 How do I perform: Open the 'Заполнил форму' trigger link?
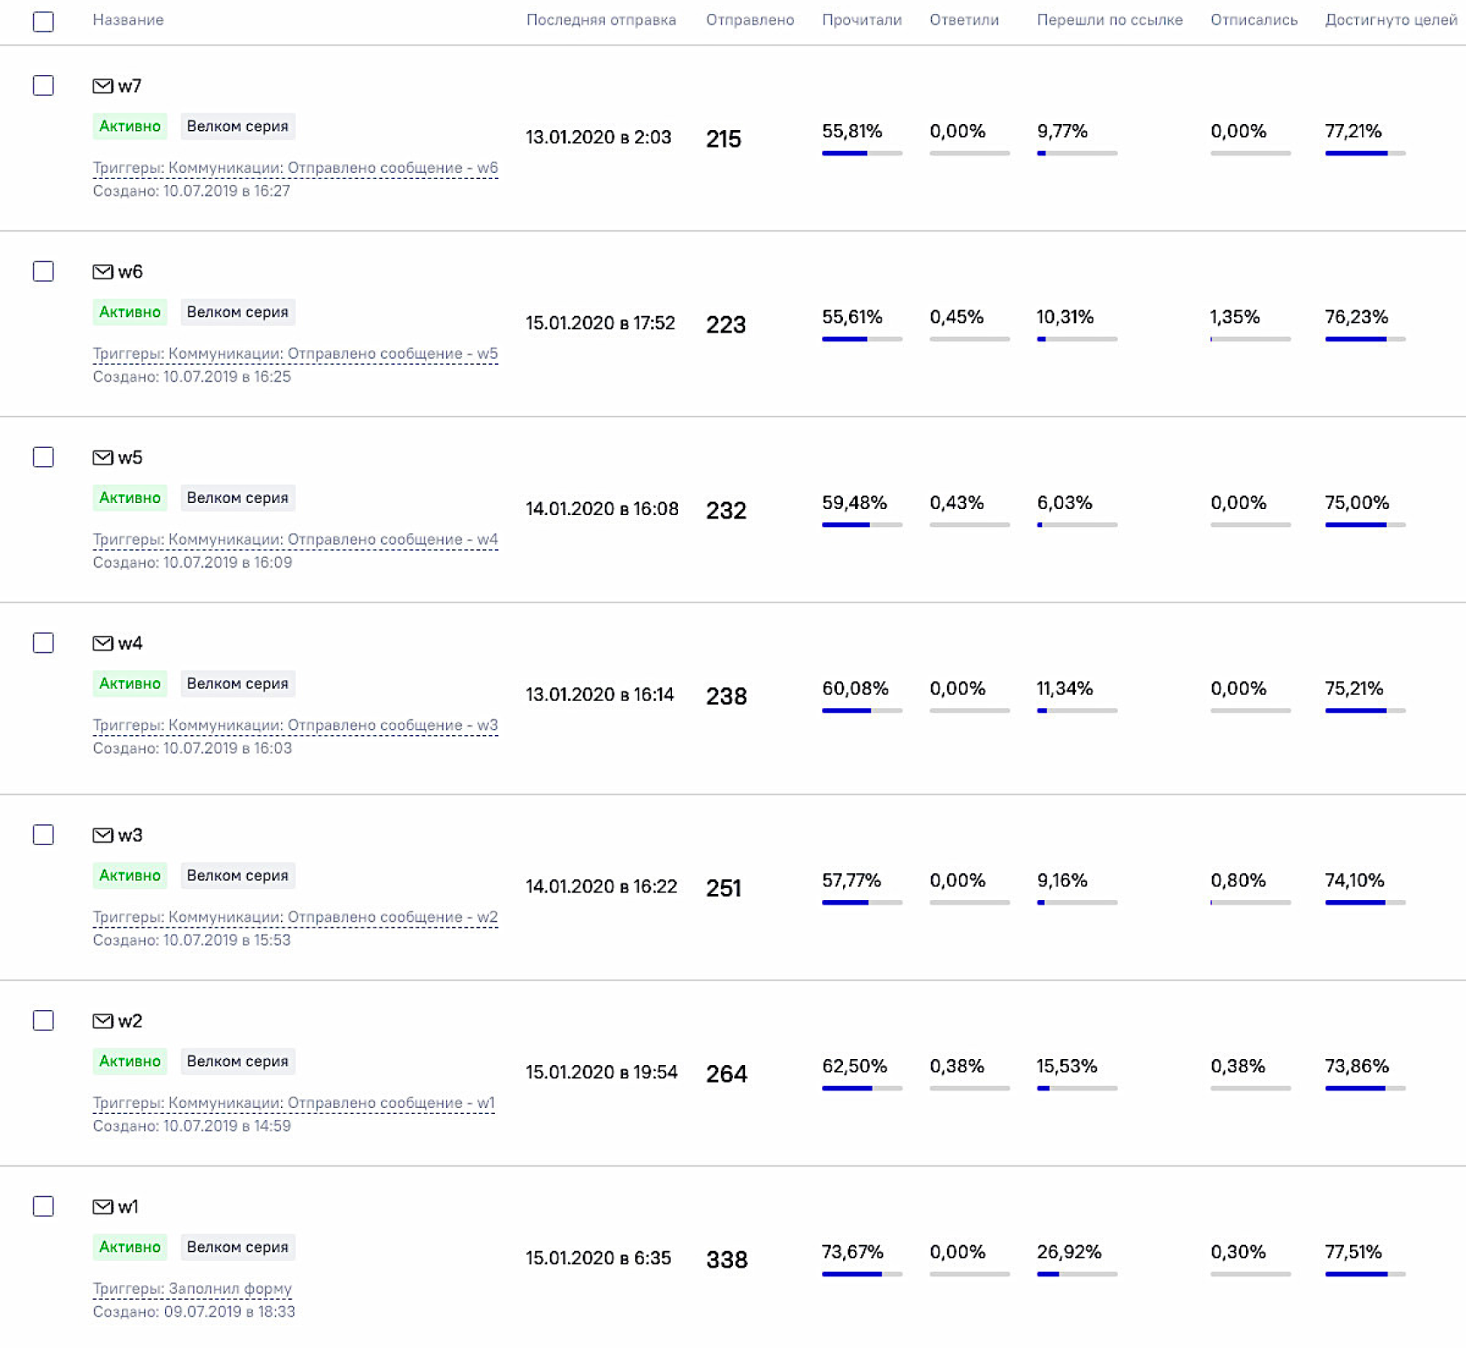pyautogui.click(x=192, y=1289)
